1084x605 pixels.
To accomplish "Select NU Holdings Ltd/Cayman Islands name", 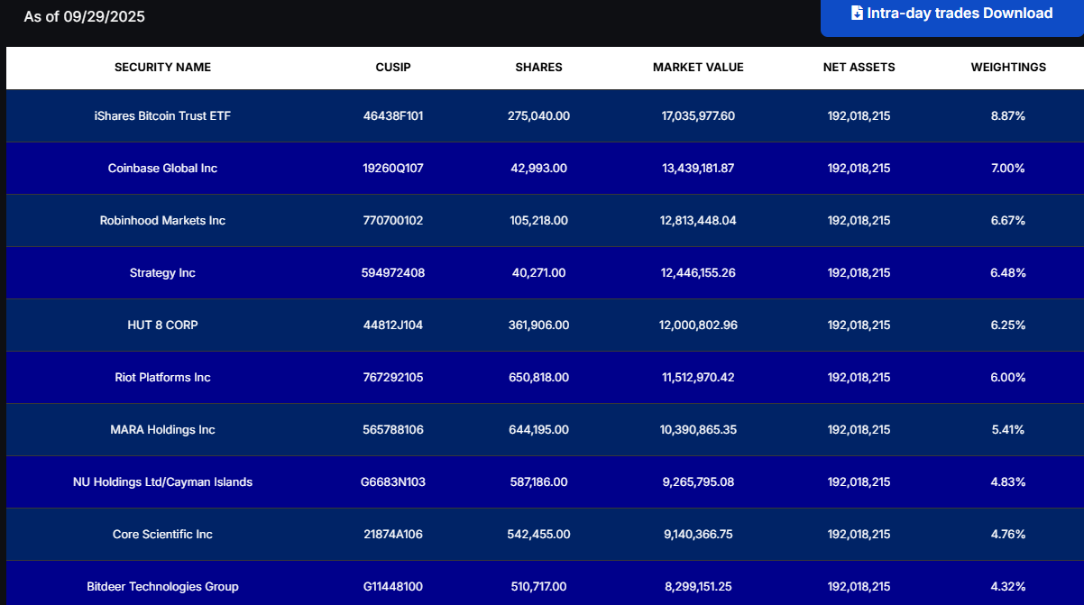I will [x=162, y=482].
